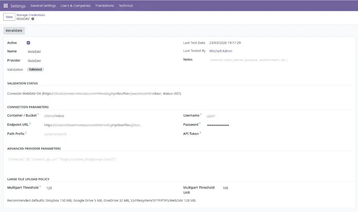Click help icon beside Password label

coord(200,124)
